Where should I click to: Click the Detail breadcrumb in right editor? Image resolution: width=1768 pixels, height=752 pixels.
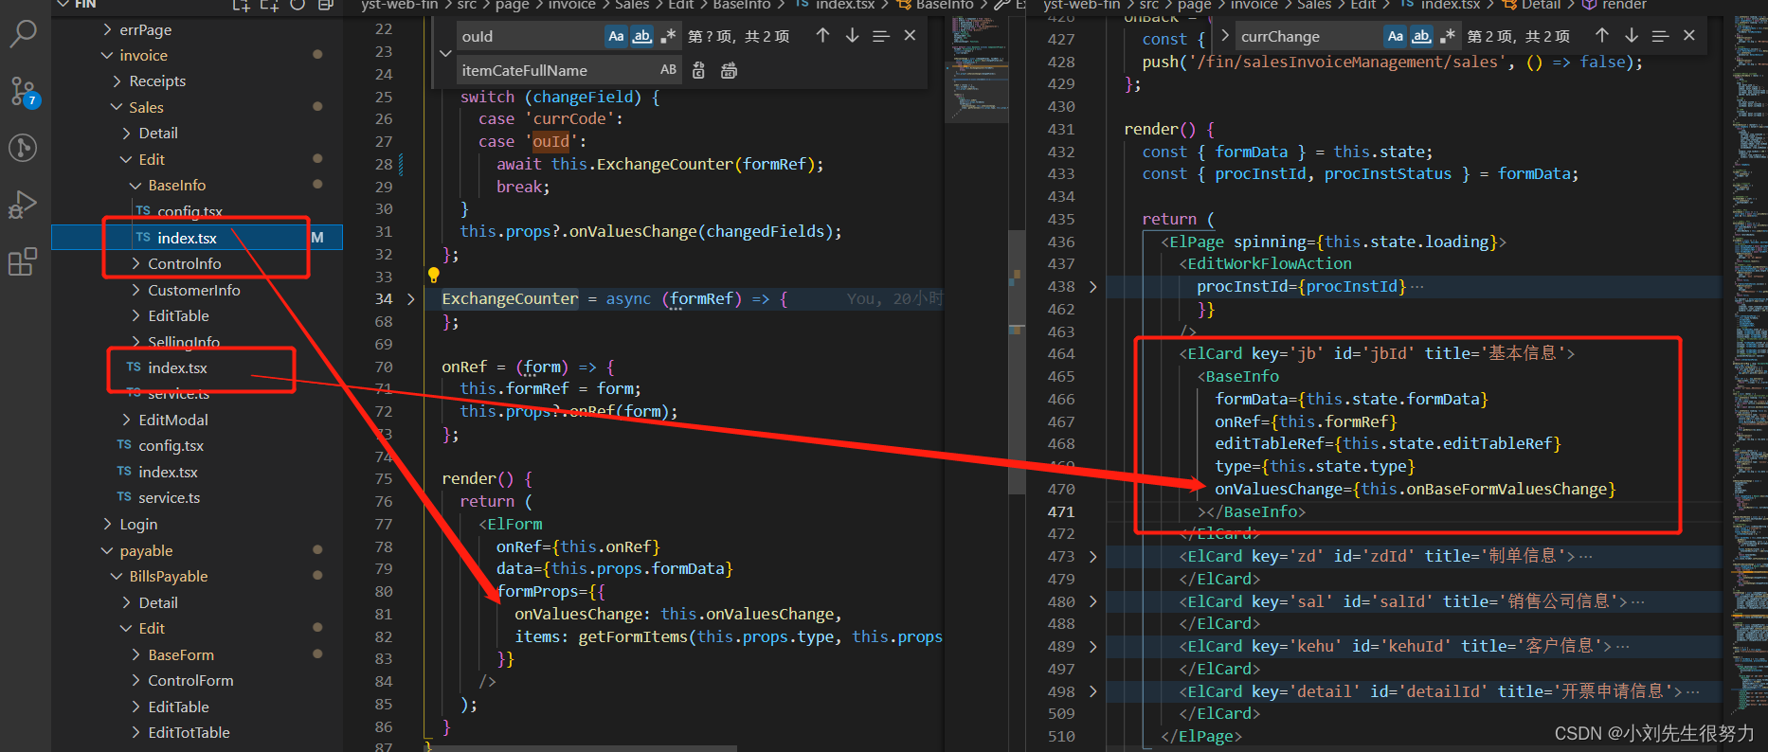click(x=1541, y=5)
